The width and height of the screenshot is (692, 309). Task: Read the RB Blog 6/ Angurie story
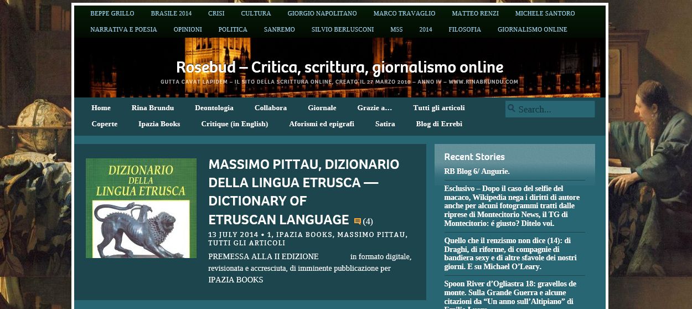(x=477, y=172)
